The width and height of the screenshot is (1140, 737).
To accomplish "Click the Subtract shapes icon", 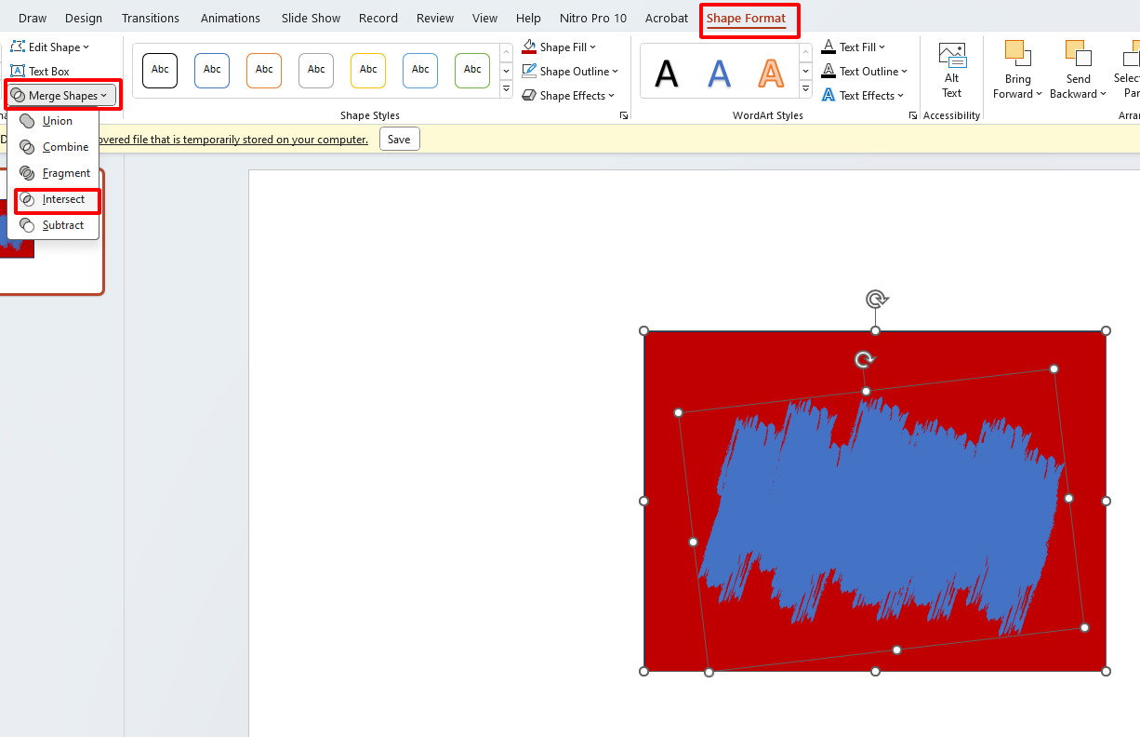I will [x=27, y=225].
